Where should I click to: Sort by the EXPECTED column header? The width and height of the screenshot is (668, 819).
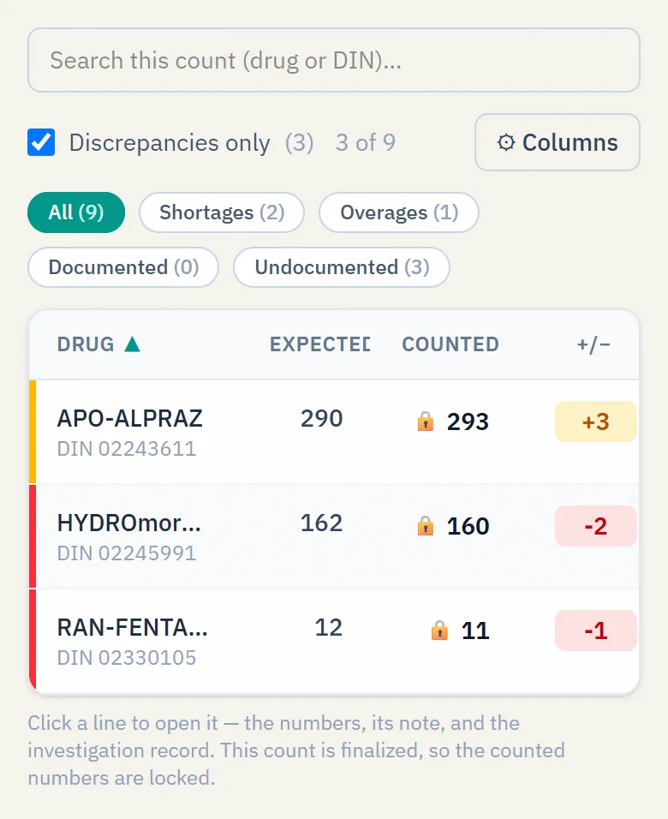click(x=319, y=344)
